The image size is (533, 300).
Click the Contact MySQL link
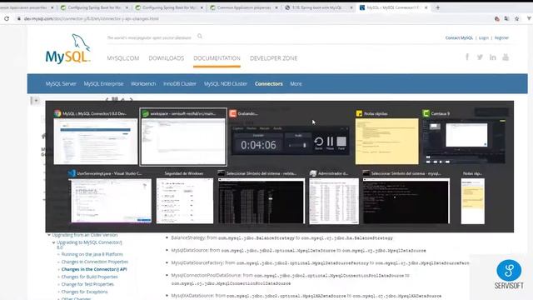tap(459, 37)
